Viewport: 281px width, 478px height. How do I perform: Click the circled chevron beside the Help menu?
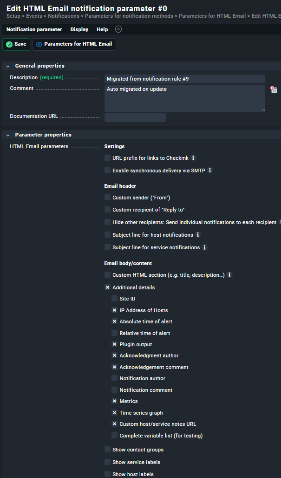click(x=118, y=29)
